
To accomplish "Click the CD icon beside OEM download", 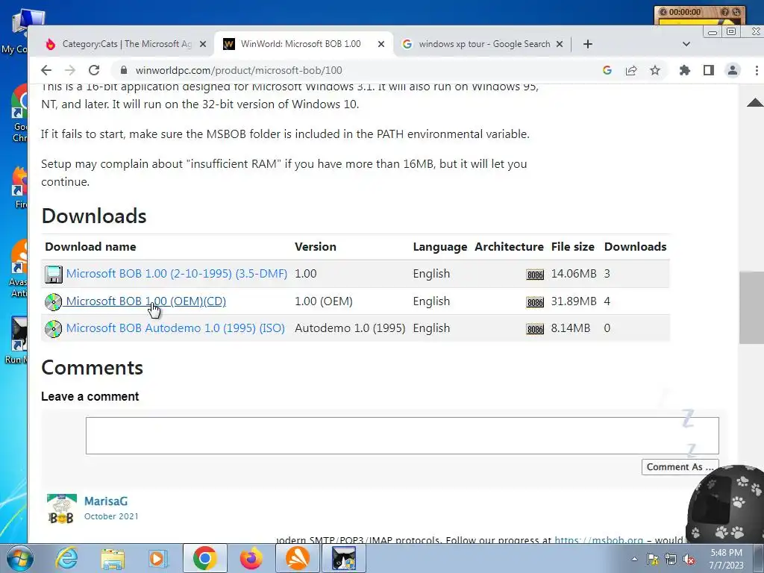I will [54, 302].
